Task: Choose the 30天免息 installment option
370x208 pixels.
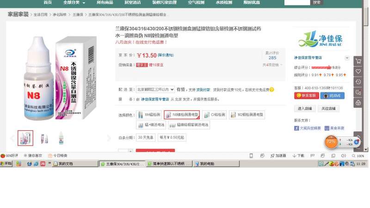Action: click(x=146, y=137)
